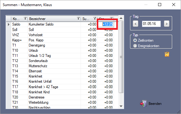
Task: Select the Urlaub 1/2 Tag row label
Action: [x=40, y=56]
